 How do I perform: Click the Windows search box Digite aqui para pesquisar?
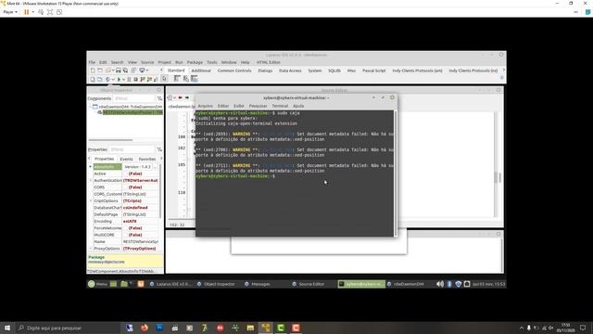68,328
